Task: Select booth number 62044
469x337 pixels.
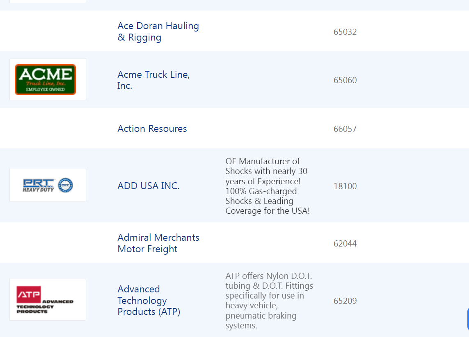Action: coord(345,244)
